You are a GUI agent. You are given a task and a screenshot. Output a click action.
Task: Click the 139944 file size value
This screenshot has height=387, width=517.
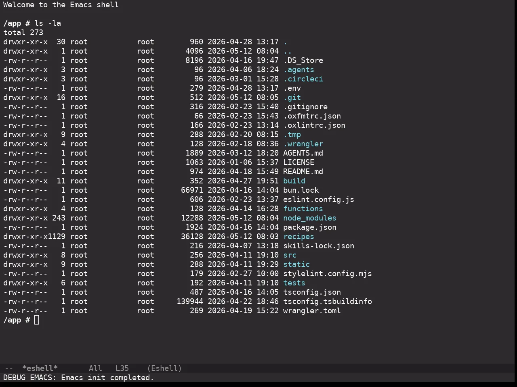[190, 302]
